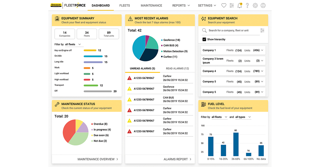Click the 'Total: 42' alarms text
The width and height of the screenshot is (320, 167).
[x=135, y=30]
